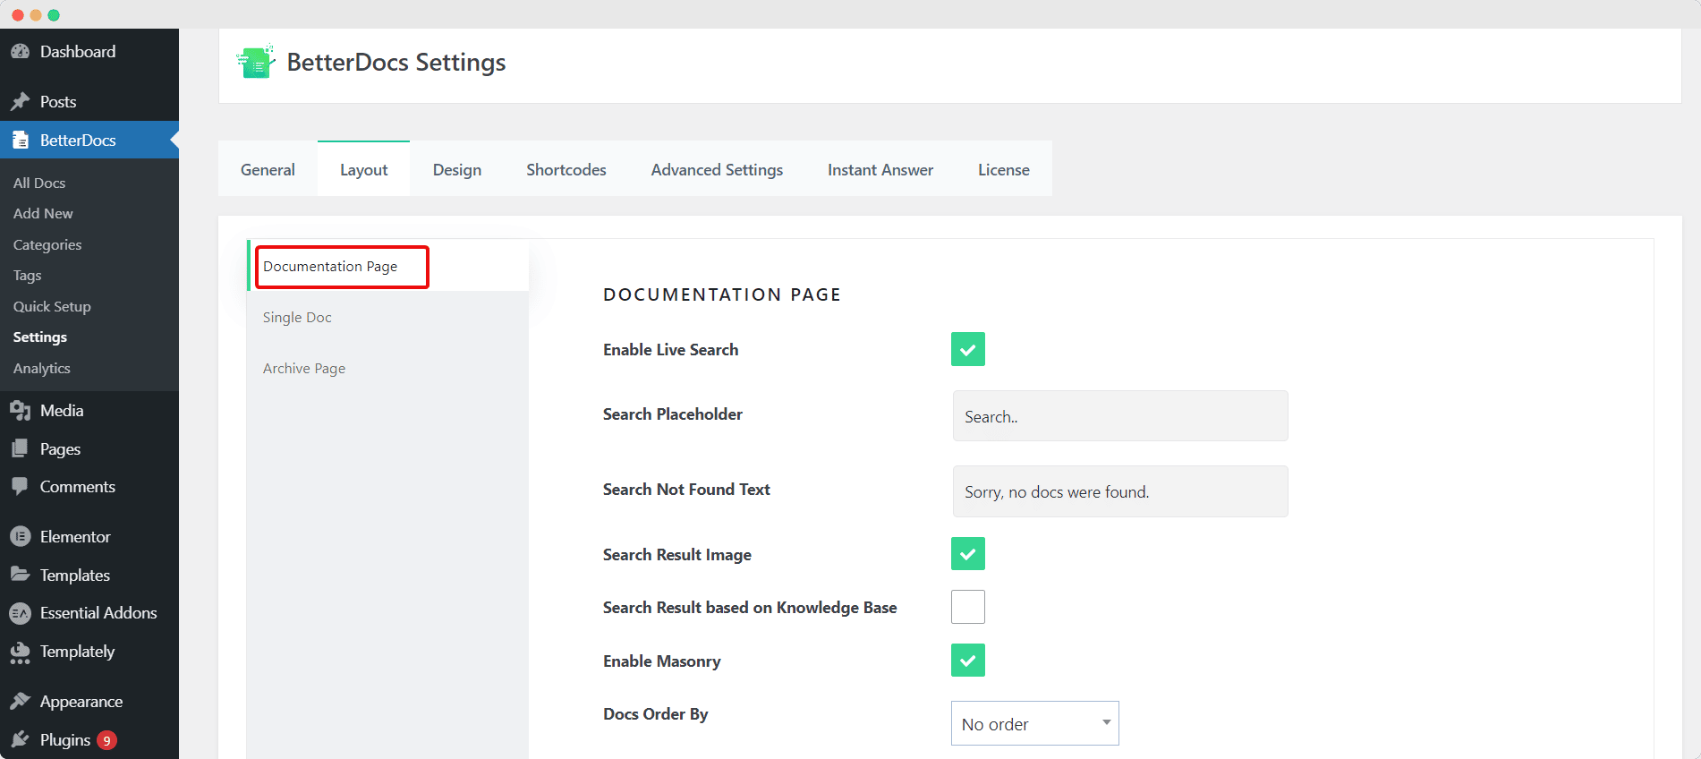Open the Plugins menu item

click(x=89, y=740)
